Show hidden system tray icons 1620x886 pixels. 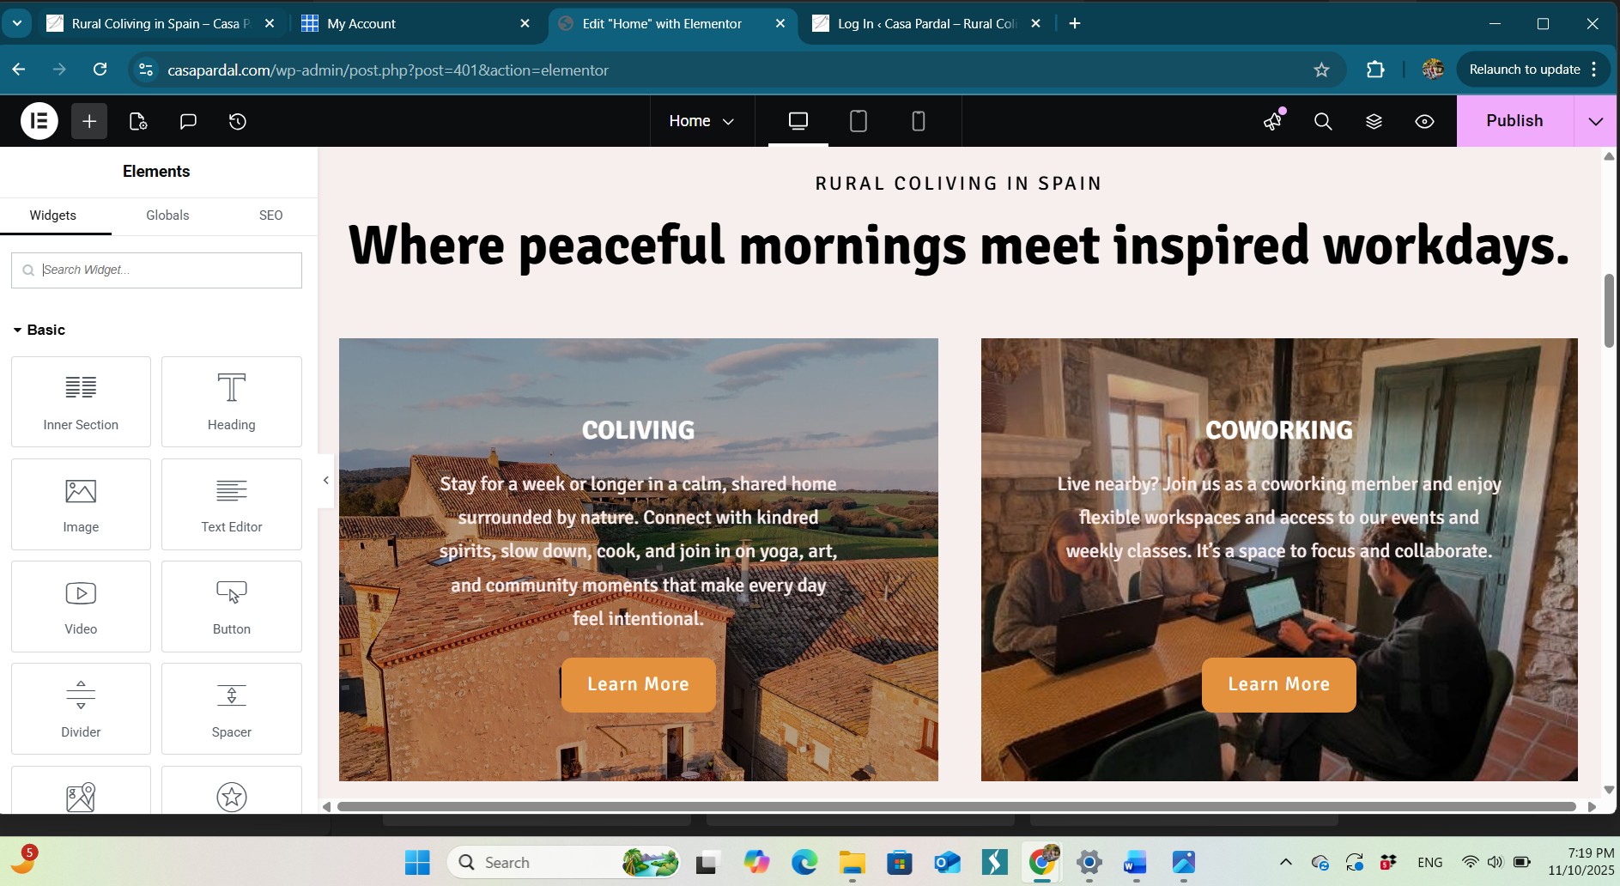pyautogui.click(x=1285, y=862)
